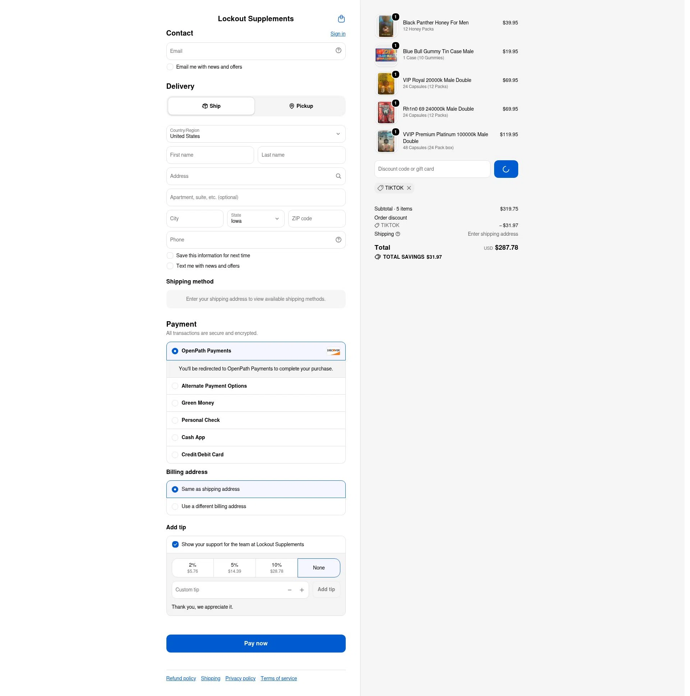The width and height of the screenshot is (690, 696).
Task: Enable Email me with news and offers
Action: tap(170, 67)
